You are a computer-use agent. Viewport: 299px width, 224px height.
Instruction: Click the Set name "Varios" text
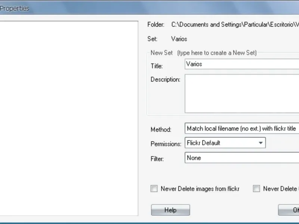click(x=179, y=39)
